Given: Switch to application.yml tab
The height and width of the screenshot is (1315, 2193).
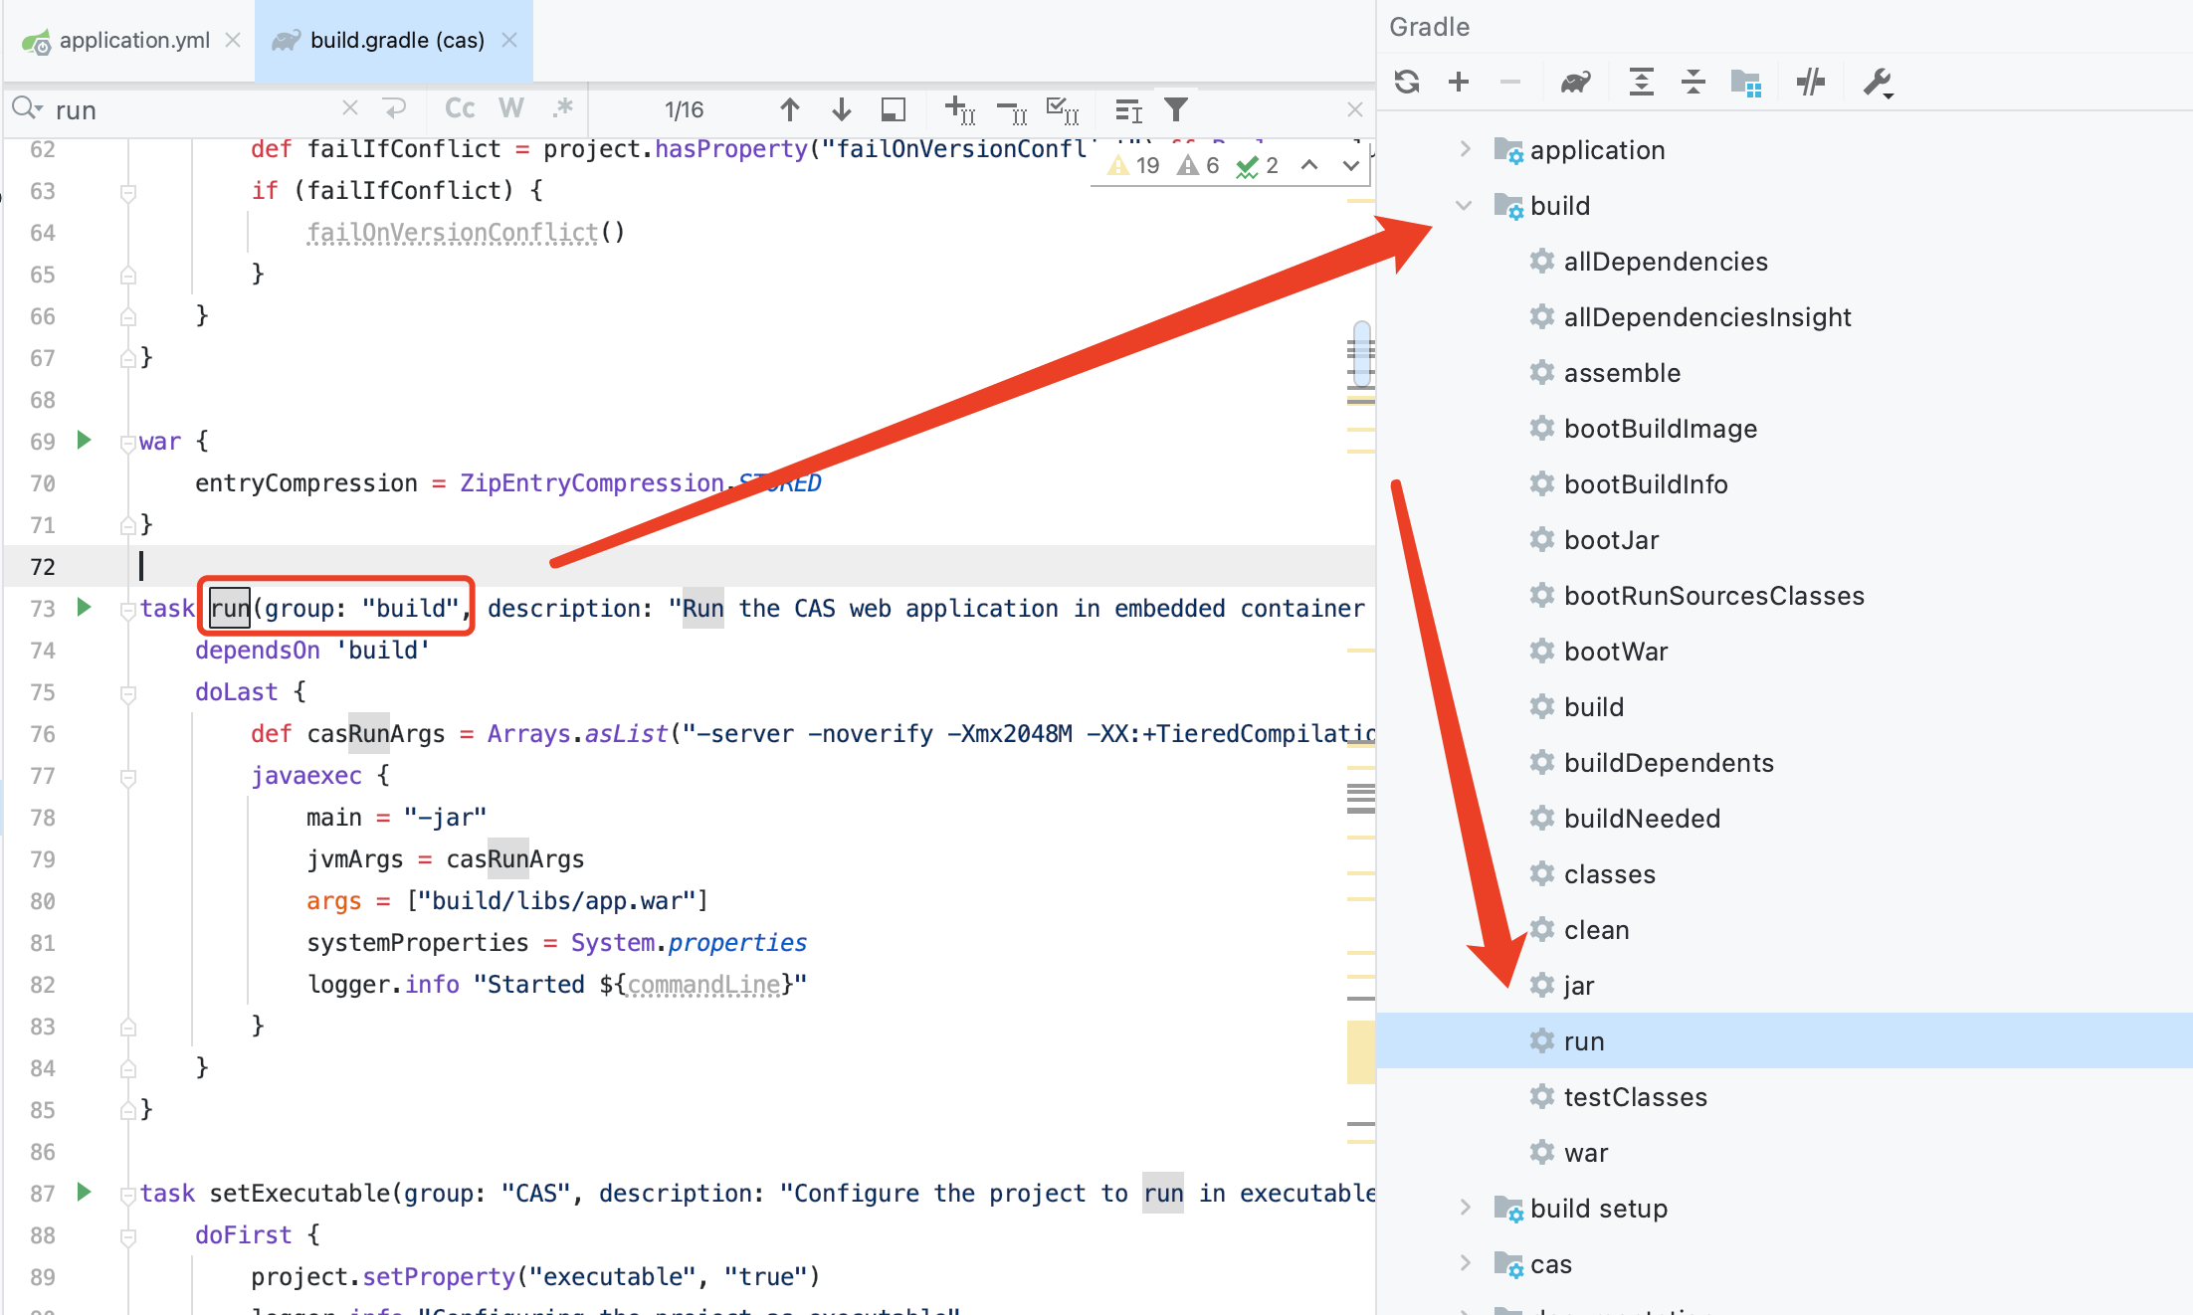Looking at the screenshot, I should coord(134,40).
